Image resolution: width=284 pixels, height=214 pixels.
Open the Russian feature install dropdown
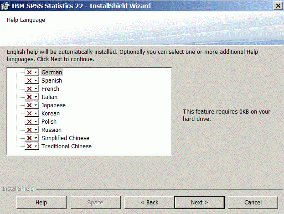32,130
